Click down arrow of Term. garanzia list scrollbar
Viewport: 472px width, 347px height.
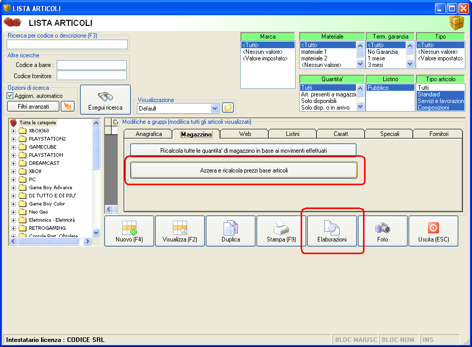[410, 63]
